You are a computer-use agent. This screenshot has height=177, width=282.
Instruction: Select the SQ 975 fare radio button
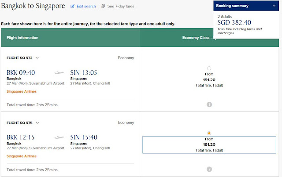point(209,133)
